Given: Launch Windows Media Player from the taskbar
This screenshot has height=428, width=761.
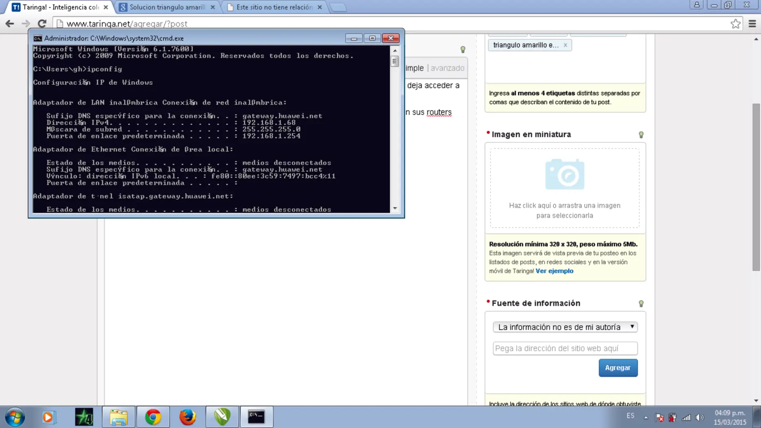Looking at the screenshot, I should coord(49,417).
